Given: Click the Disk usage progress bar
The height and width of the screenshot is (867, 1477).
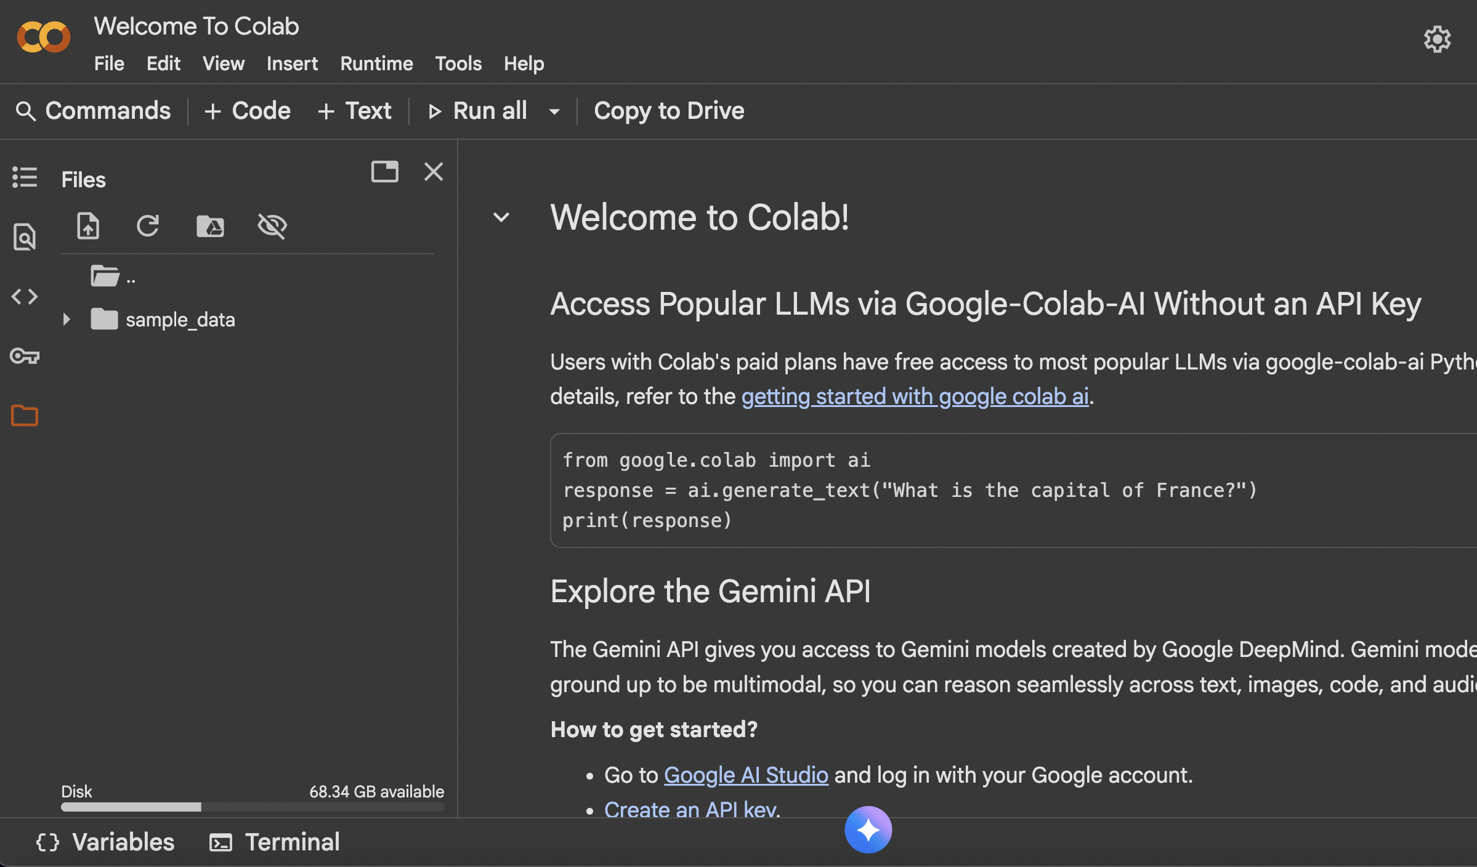Looking at the screenshot, I should pos(253,807).
